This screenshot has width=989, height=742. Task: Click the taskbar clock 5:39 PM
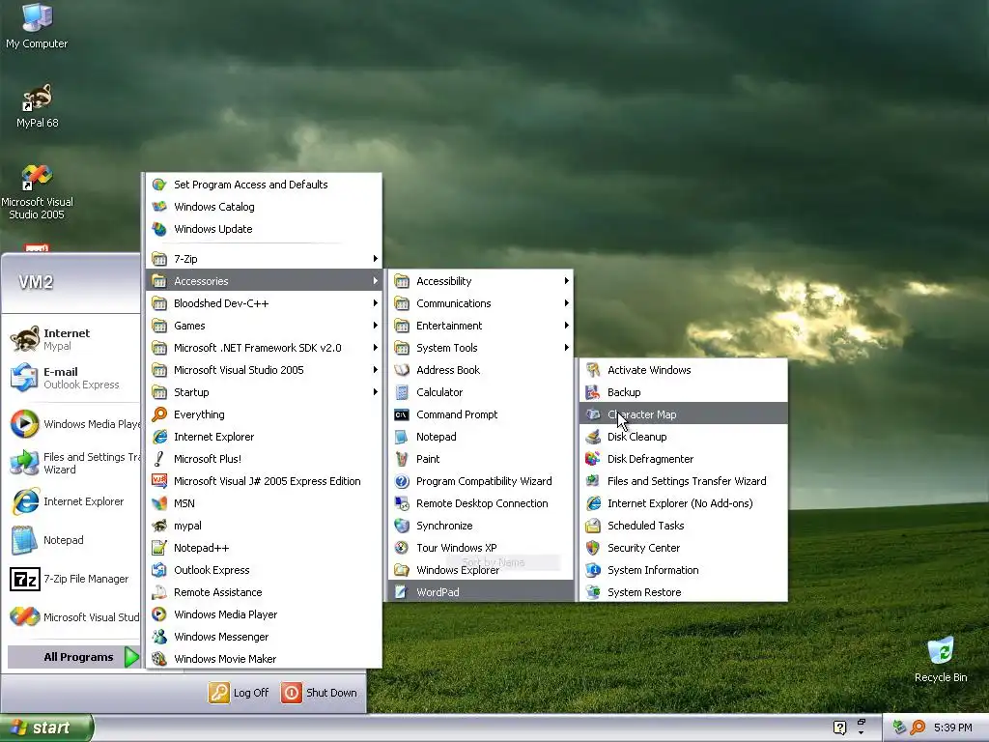tap(953, 728)
